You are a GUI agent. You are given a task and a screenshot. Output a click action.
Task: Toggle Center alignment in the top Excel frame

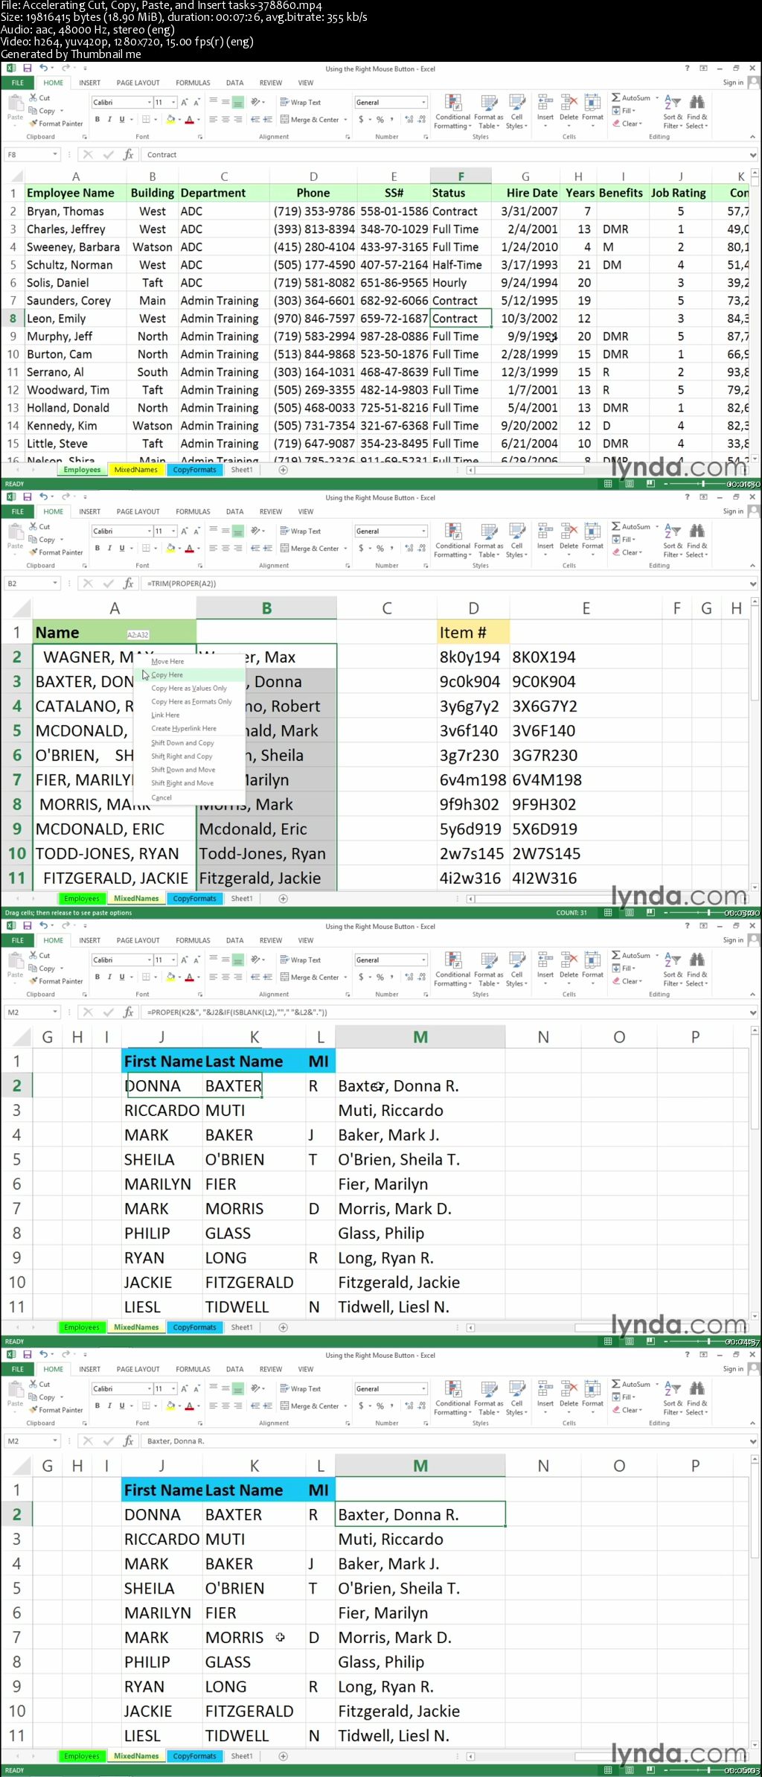click(225, 119)
